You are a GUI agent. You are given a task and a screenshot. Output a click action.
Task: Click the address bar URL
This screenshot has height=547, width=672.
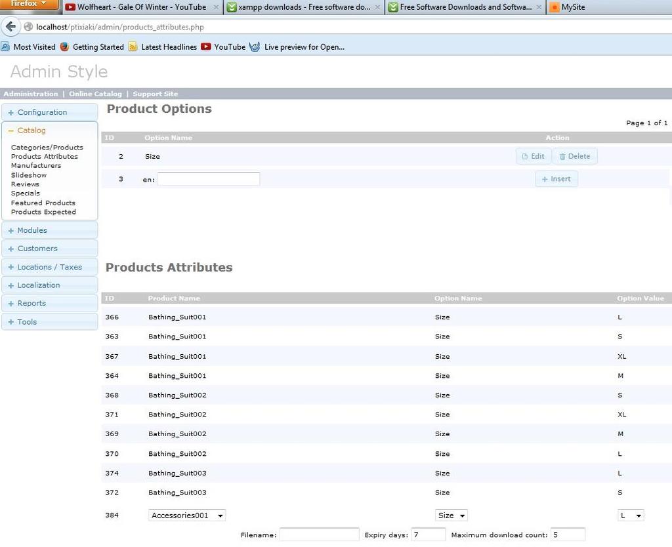120,27
